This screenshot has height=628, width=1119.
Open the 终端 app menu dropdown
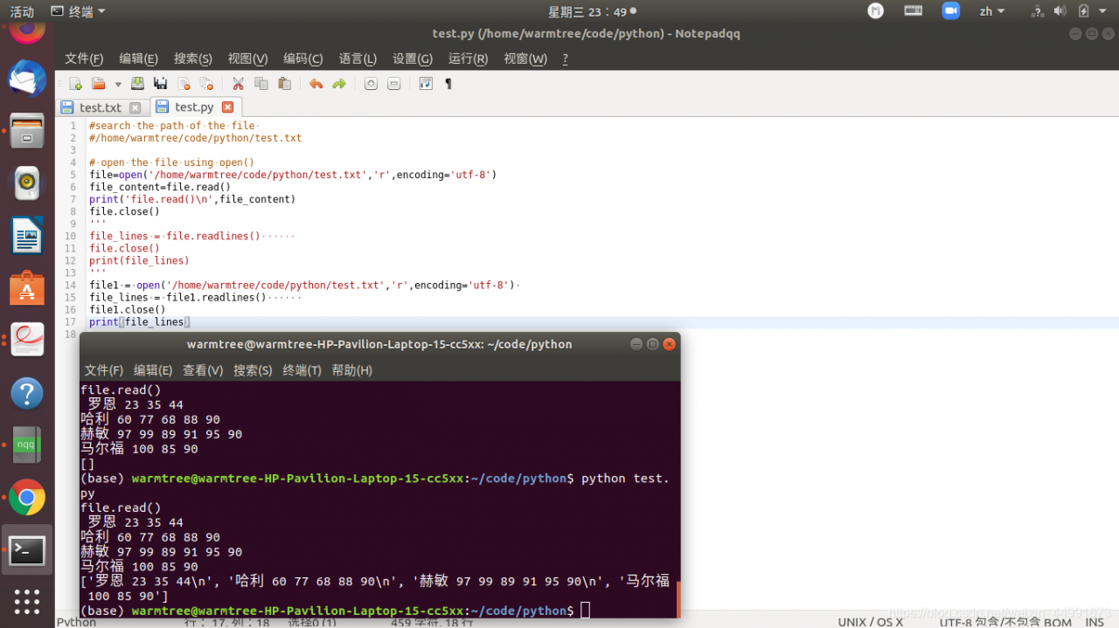point(78,11)
